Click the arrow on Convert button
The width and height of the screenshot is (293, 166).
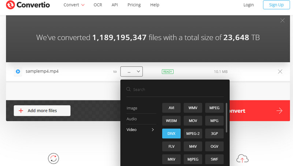[279, 111]
